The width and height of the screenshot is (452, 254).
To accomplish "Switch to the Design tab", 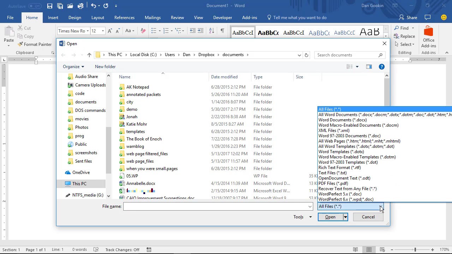I will tap(75, 17).
